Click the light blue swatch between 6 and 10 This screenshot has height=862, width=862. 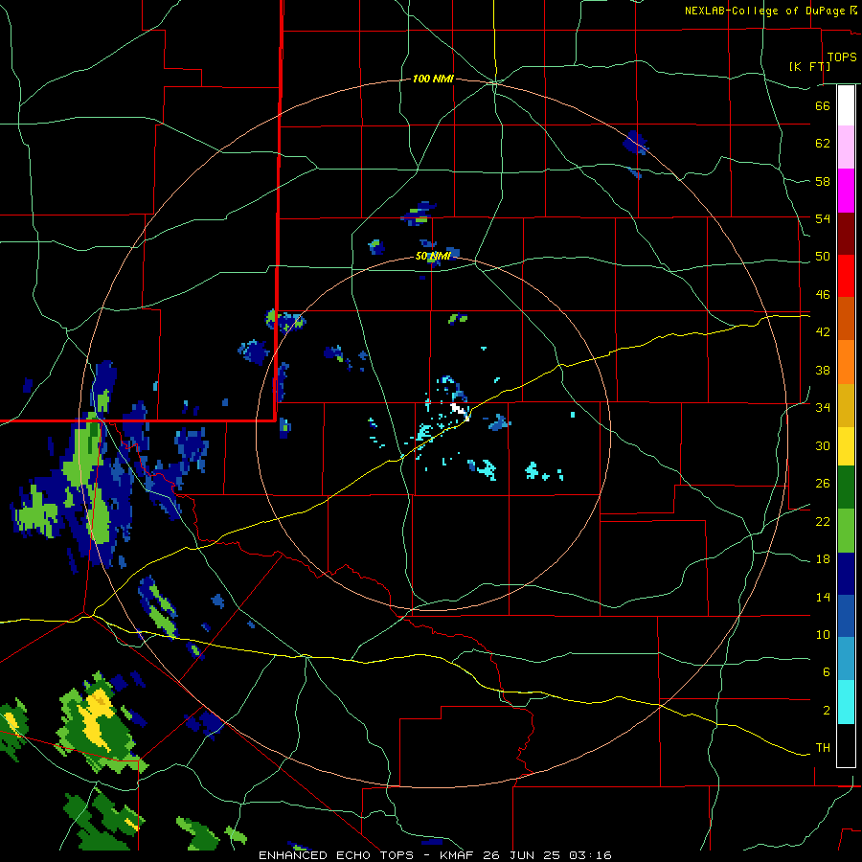coord(846,659)
